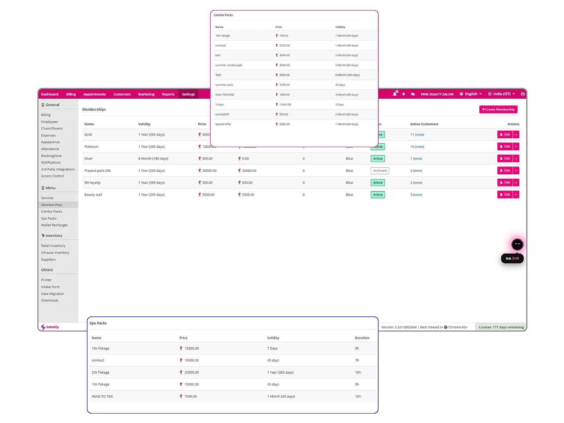Screen dimensions: 564x423
Task: Open Data Migration in sidebar
Action: point(52,294)
